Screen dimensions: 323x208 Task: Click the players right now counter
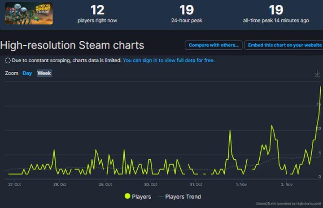(x=97, y=13)
